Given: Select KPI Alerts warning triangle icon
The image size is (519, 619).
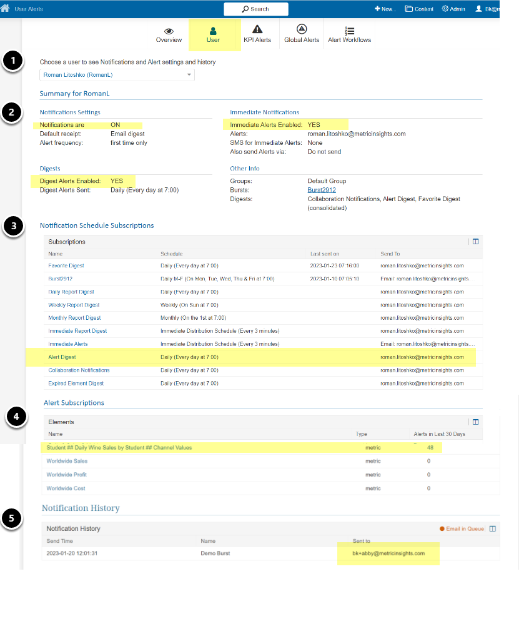Looking at the screenshot, I should [257, 29].
